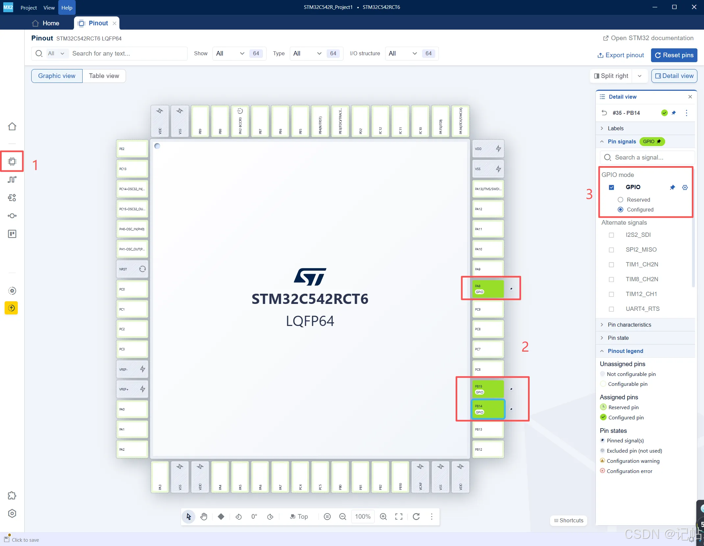Open the I/O structure dropdown
The width and height of the screenshot is (704, 546).
tap(412, 54)
